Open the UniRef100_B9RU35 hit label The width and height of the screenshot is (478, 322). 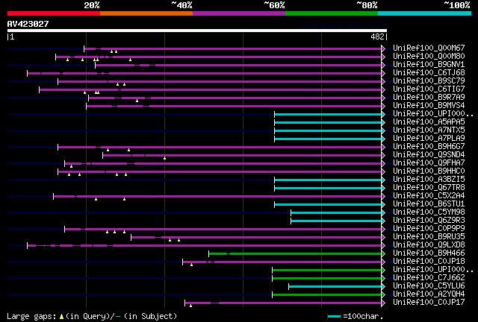click(429, 237)
